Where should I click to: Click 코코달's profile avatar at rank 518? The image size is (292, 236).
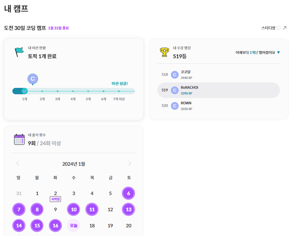[175, 75]
